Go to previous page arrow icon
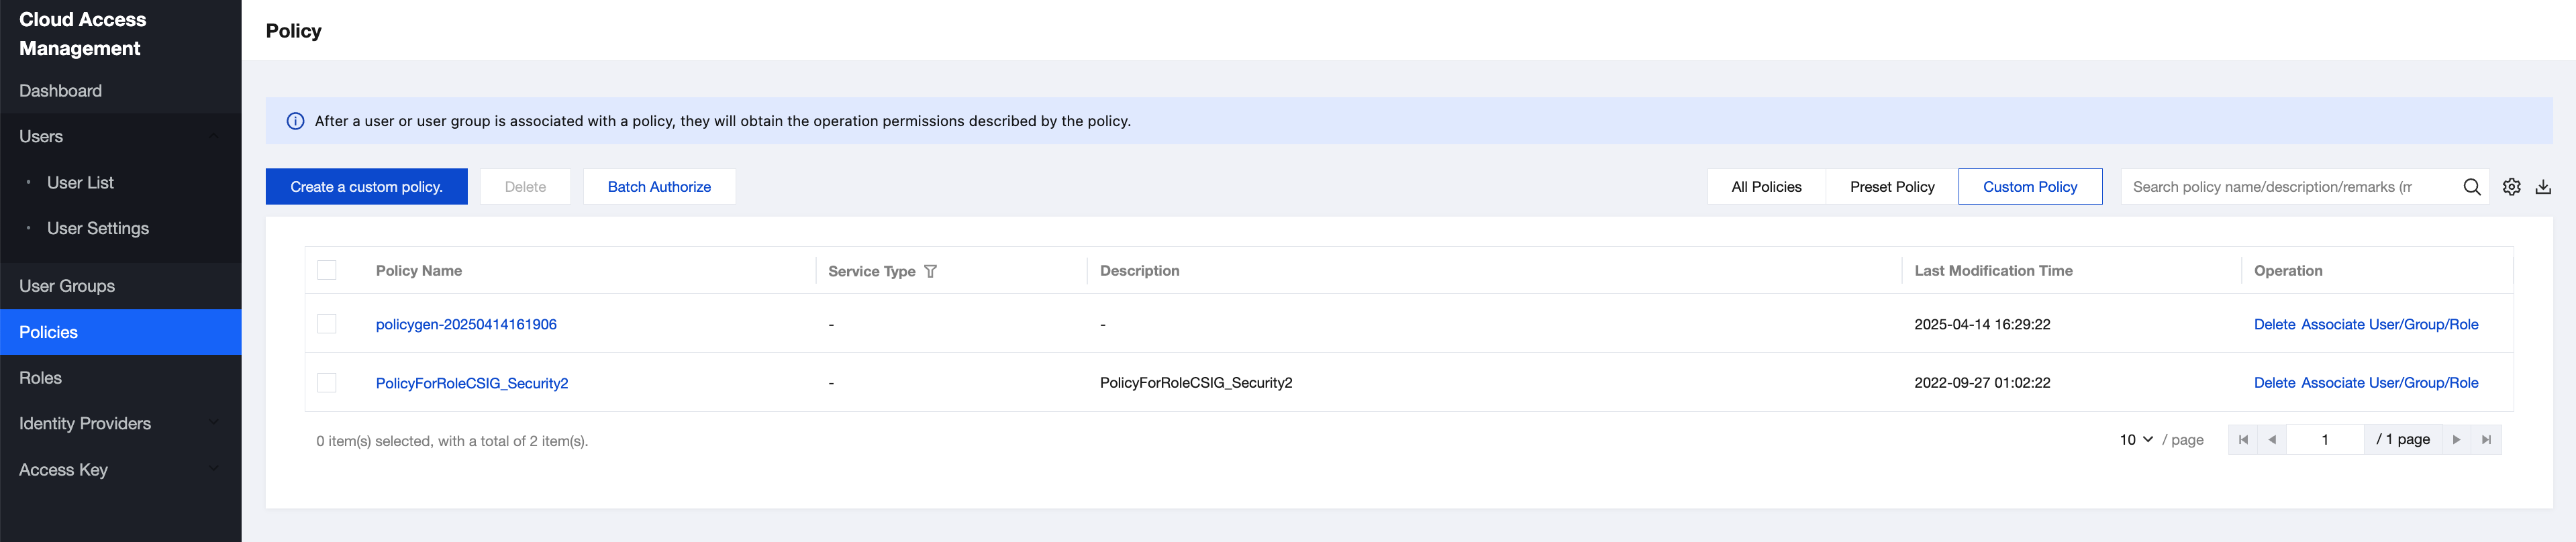This screenshot has height=542, width=2576. pyautogui.click(x=2272, y=440)
